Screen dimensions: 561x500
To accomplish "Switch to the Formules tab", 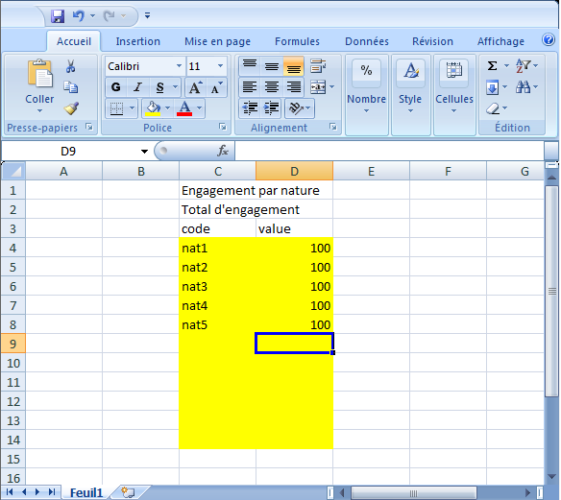I will (x=297, y=41).
